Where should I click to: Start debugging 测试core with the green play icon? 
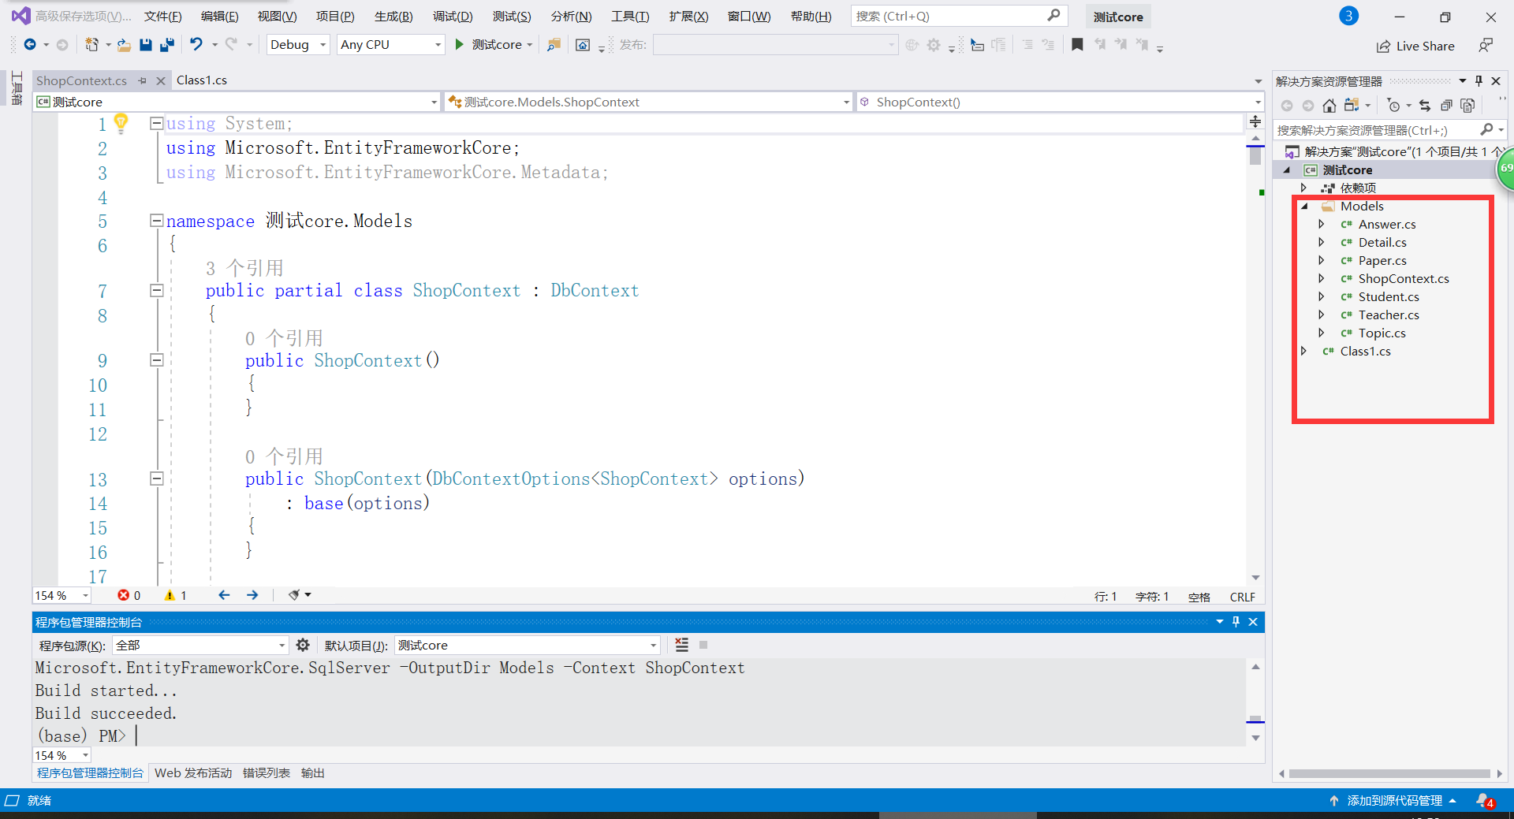coord(460,45)
